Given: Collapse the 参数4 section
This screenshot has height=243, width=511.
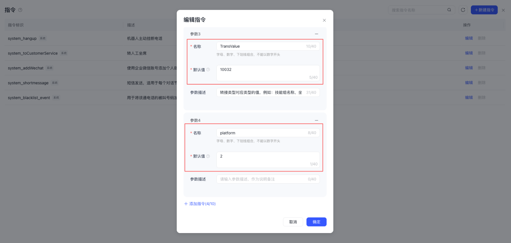Looking at the screenshot, I should click(x=316, y=120).
